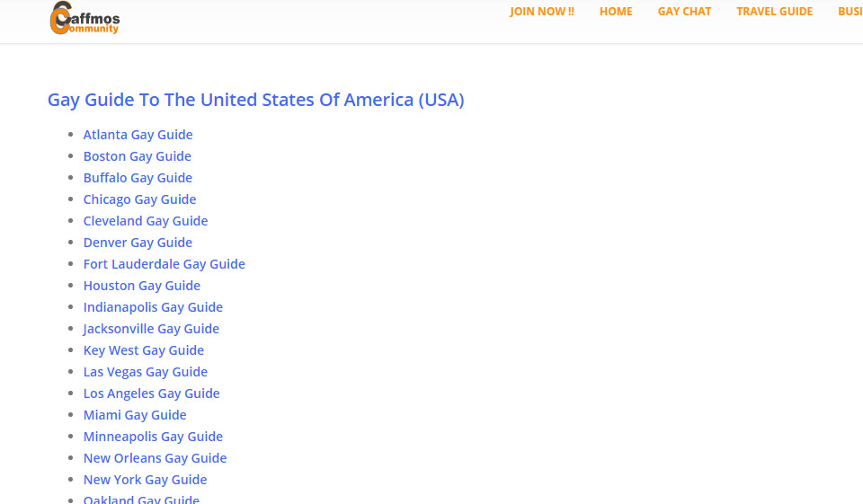
Task: Open GAY CHAT from the top menu
Action: 684,12
